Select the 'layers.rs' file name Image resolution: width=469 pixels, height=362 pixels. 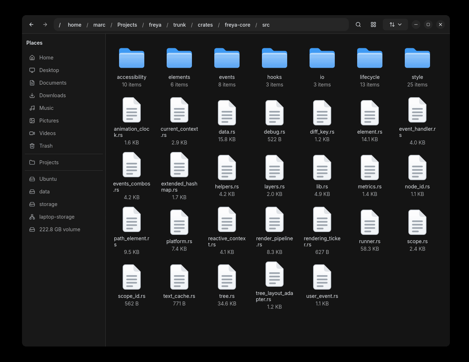click(275, 187)
